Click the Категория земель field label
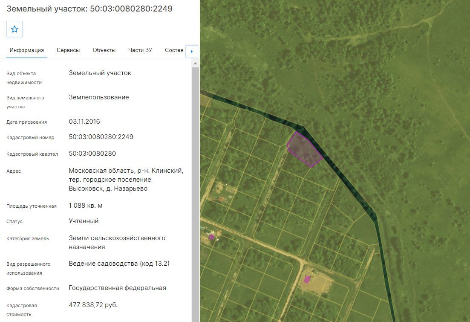The height and width of the screenshot is (322, 470). click(28, 238)
